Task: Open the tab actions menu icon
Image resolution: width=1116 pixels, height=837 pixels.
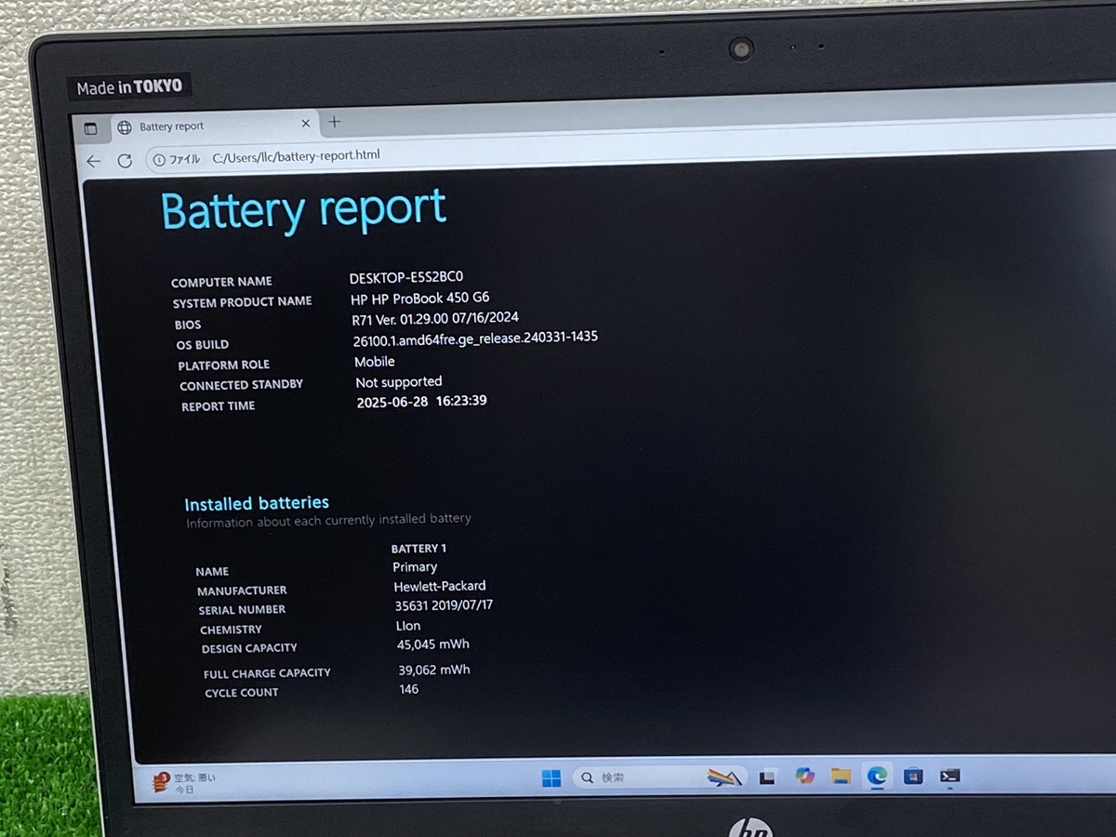Action: coord(90,128)
